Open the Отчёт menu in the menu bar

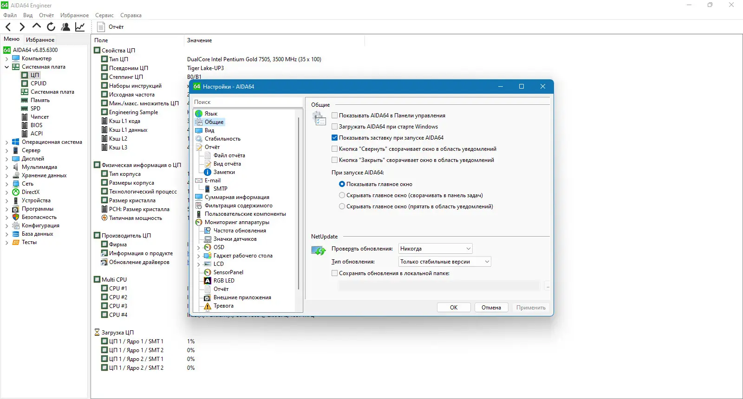pyautogui.click(x=46, y=15)
